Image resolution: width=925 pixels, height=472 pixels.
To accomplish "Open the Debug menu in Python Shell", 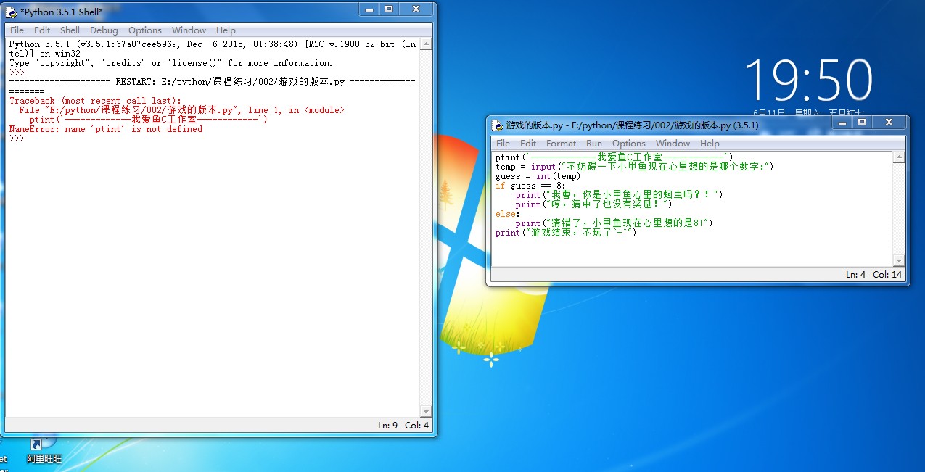I will tap(104, 30).
